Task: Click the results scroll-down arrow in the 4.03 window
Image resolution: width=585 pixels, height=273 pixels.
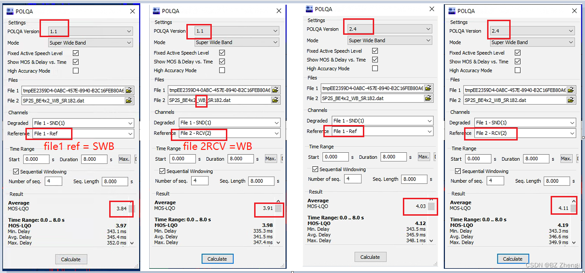Action: coord(431,241)
